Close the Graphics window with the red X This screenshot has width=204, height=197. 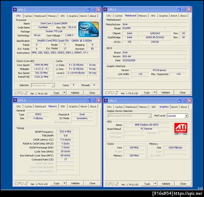point(189,101)
